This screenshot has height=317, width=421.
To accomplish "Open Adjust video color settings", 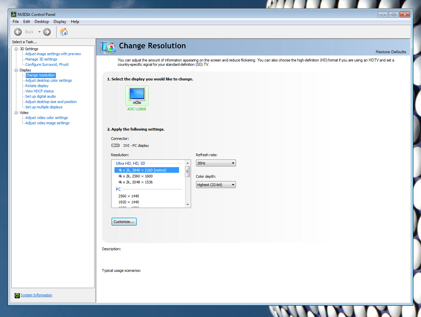I will point(47,118).
